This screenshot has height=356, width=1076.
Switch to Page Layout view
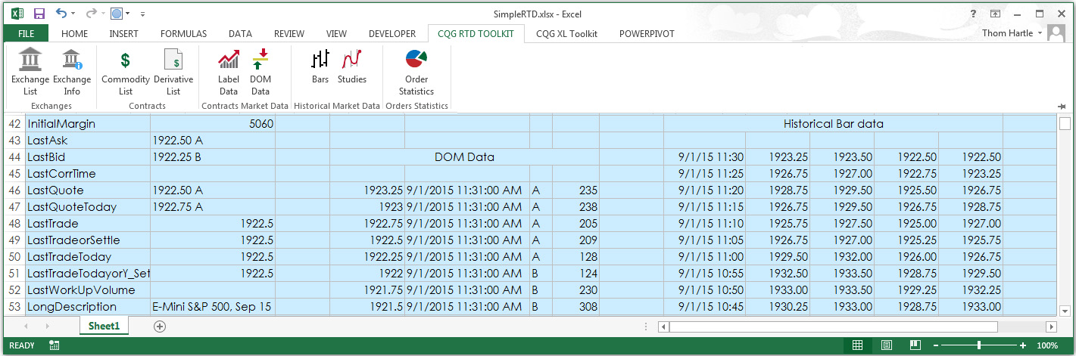(x=886, y=345)
